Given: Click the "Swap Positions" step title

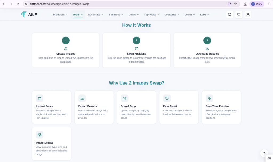Looking at the screenshot, I should tap(136, 54).
